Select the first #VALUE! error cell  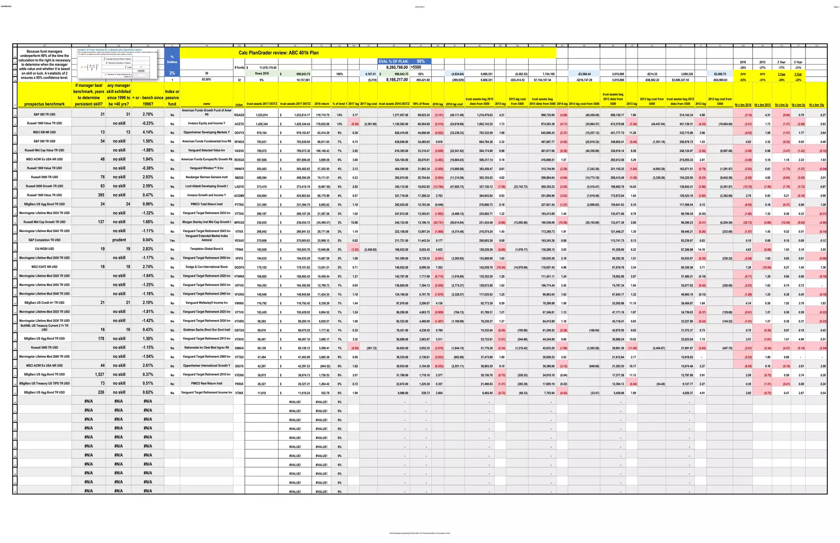pos(295,402)
